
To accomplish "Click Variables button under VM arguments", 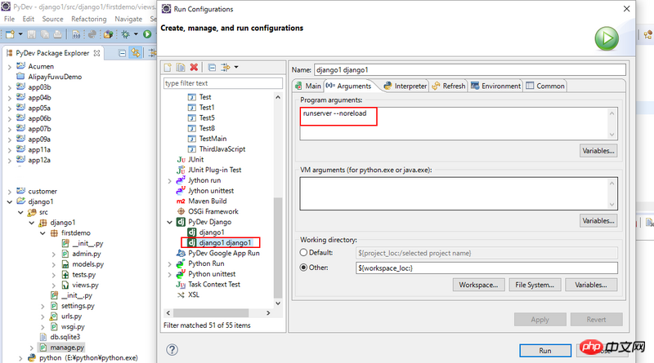I will point(598,220).
